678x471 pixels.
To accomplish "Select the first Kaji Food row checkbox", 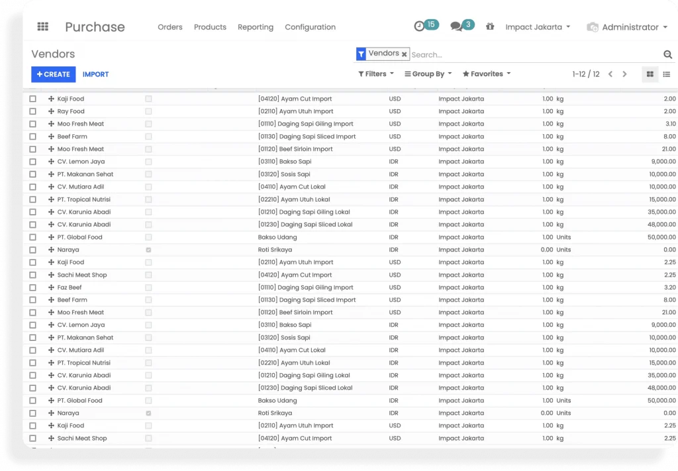I will pyautogui.click(x=33, y=99).
